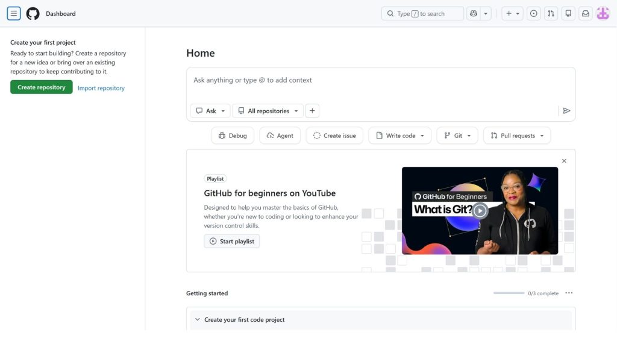Open the hamburger navigation menu

[14, 13]
